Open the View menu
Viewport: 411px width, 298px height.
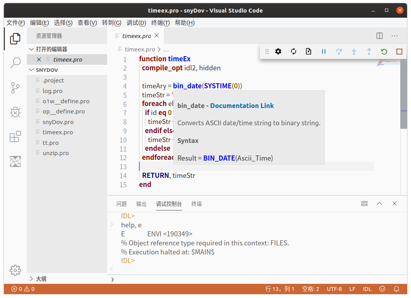[87, 23]
